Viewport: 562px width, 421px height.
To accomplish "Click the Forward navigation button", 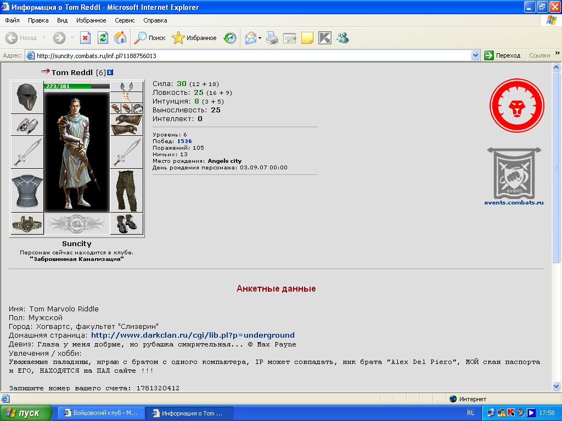I will tap(59, 38).
